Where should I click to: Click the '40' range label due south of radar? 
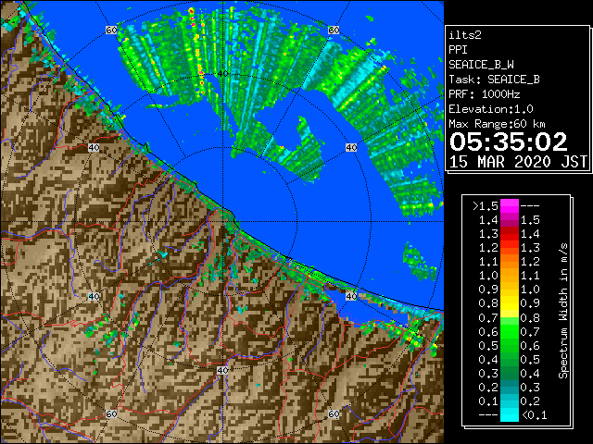point(222,370)
